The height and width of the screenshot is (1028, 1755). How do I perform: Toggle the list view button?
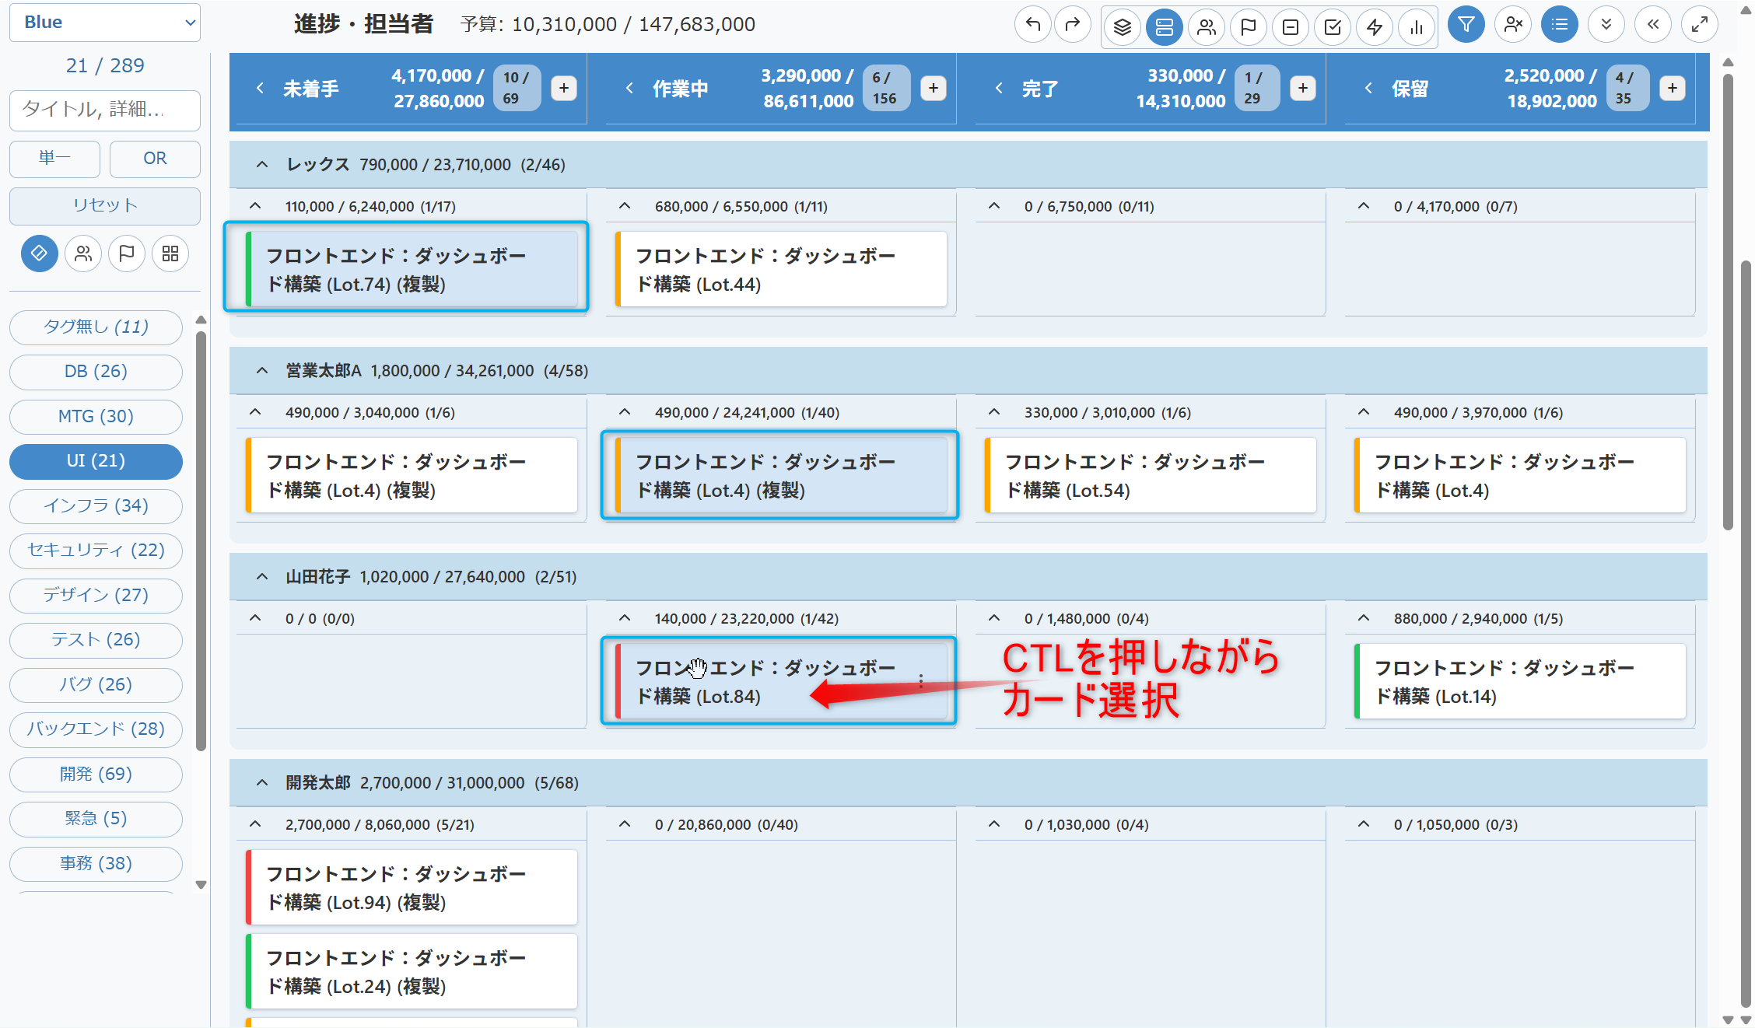pyautogui.click(x=1559, y=26)
